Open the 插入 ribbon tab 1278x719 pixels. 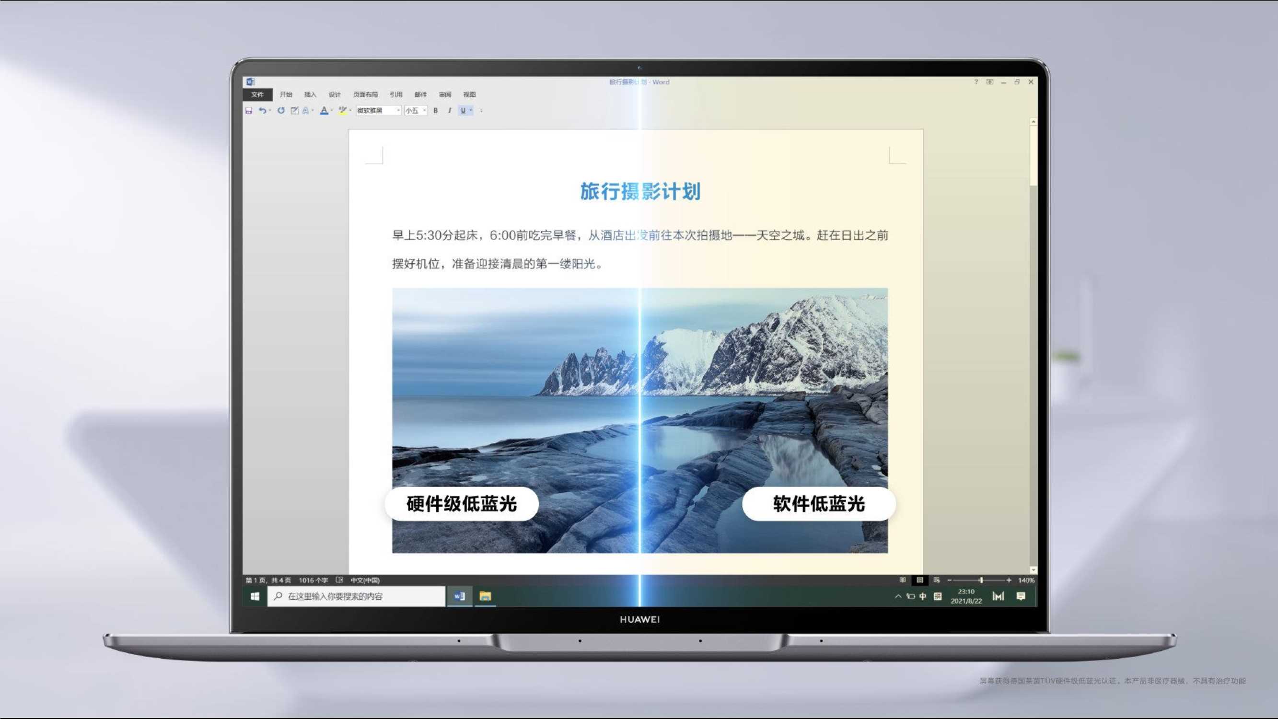click(310, 94)
